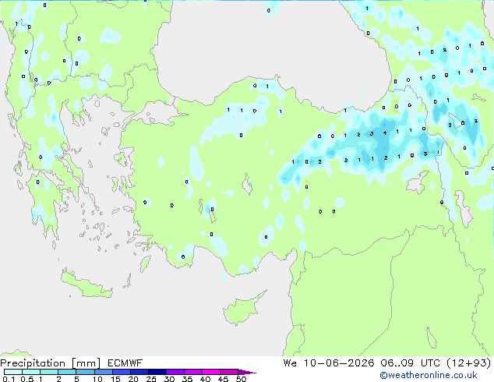
Task: Select the 10–15 mm legend color swatch
Action: (x=103, y=372)
